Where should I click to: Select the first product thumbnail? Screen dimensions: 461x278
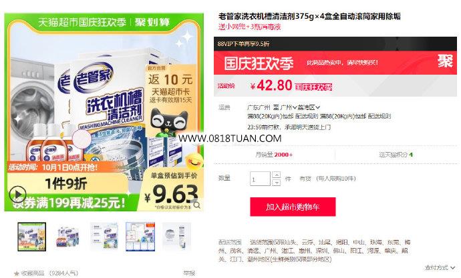pos(32,237)
